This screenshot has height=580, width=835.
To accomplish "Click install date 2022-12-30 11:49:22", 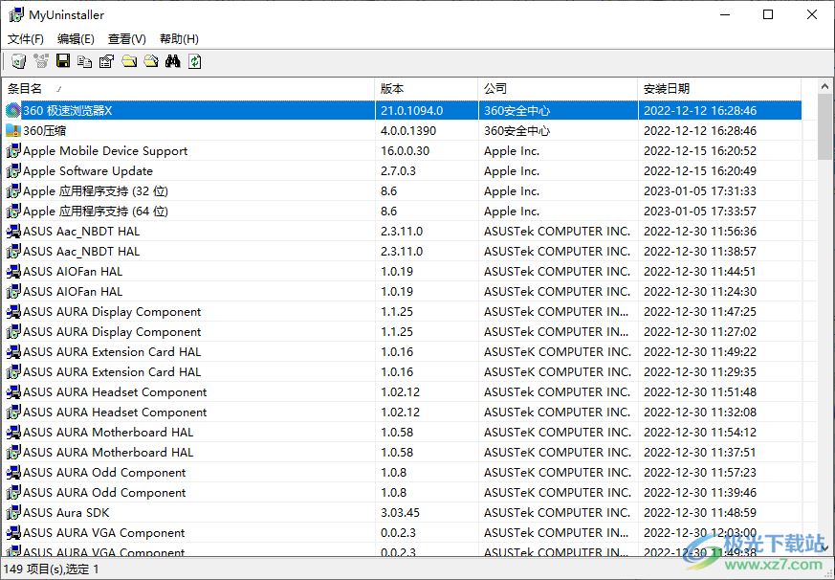I will (x=700, y=352).
